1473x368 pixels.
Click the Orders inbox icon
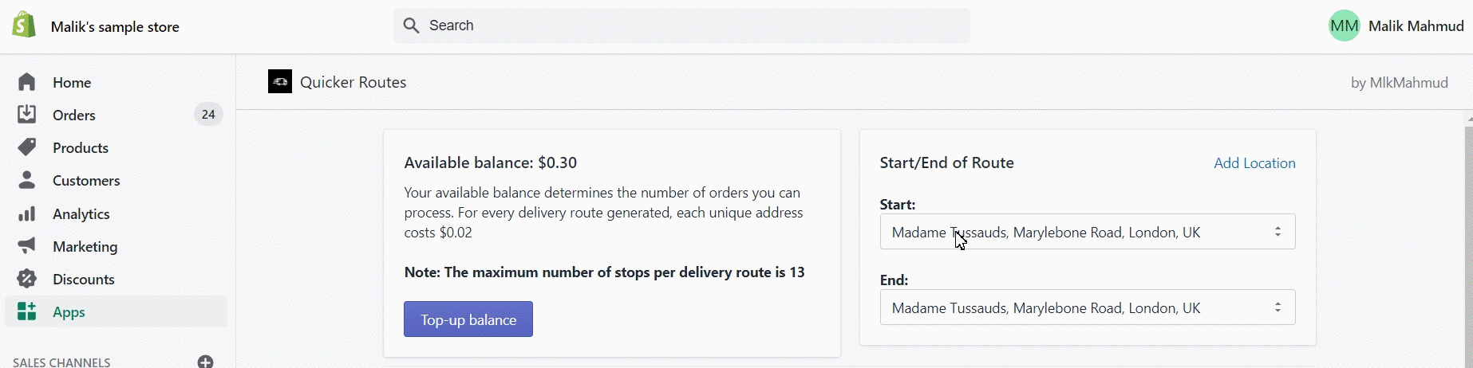coord(27,115)
